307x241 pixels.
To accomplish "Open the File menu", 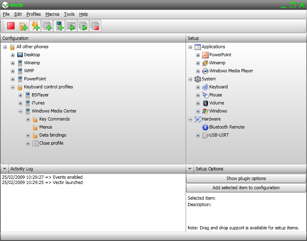I will (x=6, y=14).
